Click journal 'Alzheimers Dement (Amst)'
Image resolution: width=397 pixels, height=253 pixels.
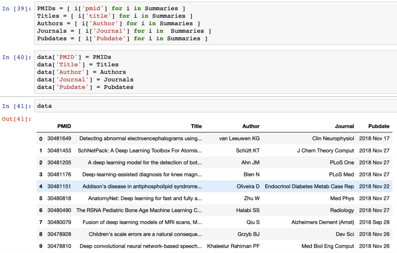pos(323,222)
